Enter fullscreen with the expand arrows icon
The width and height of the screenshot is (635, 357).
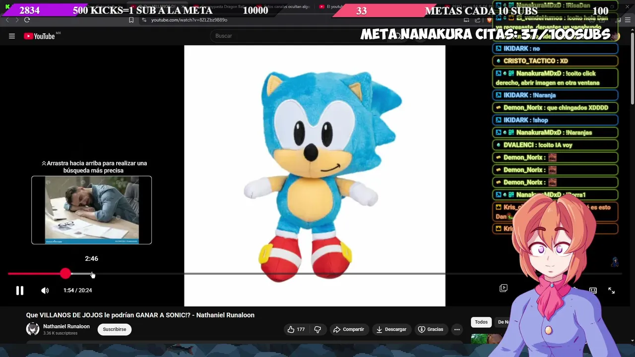click(x=611, y=291)
